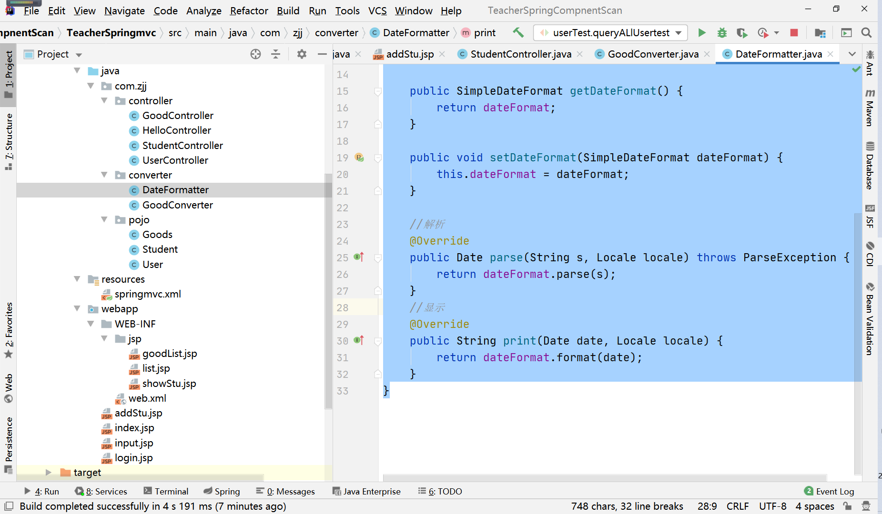Open the VCS menu
The image size is (882, 514).
(377, 10)
